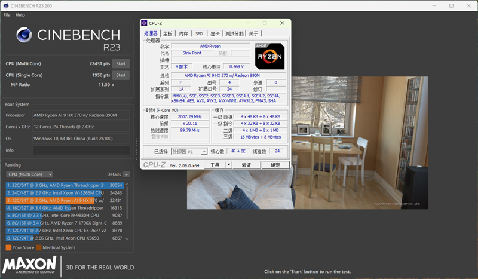
Task: Click the 1950 pts single core score
Action: (101, 75)
